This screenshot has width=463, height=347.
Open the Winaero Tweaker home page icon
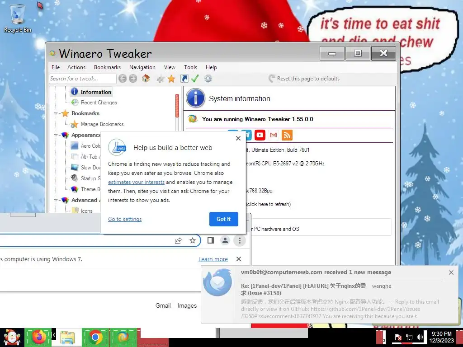pos(146,78)
